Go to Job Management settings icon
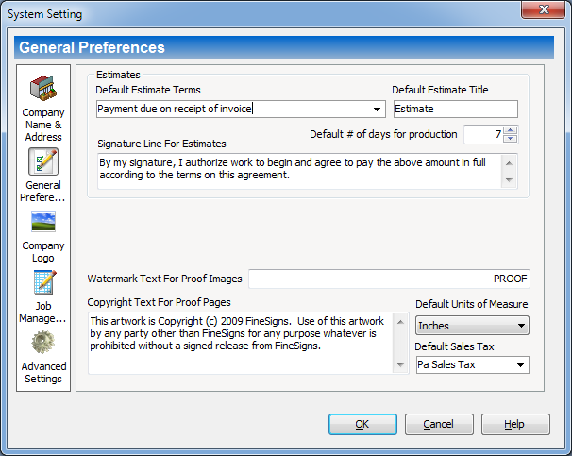Screen dimensions: 572x456 (43, 283)
